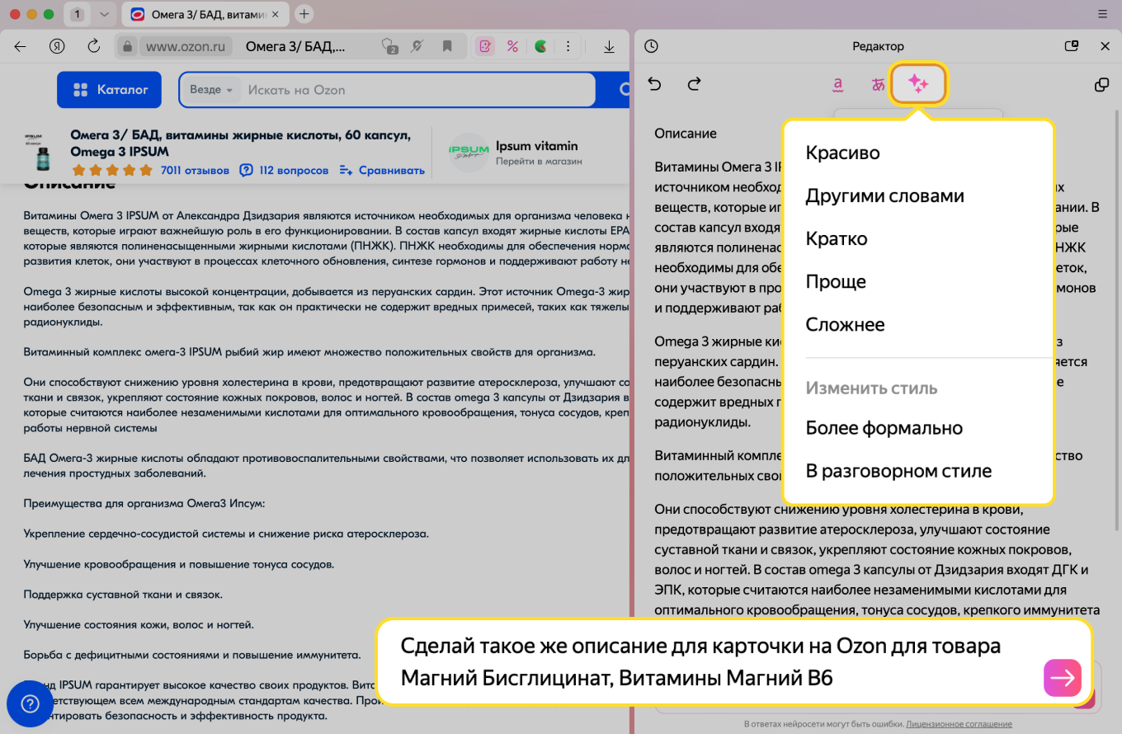1122x734 pixels.
Task: Click the sparkles AI rewrite icon
Action: [919, 83]
